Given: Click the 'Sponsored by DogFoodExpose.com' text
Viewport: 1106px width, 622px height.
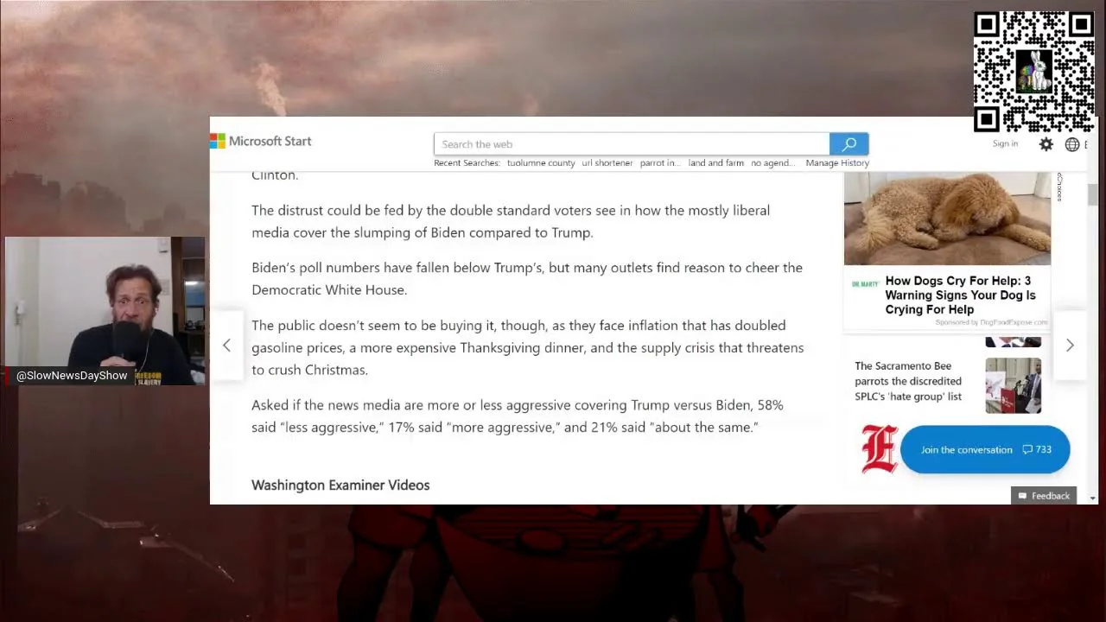Looking at the screenshot, I should (x=991, y=322).
